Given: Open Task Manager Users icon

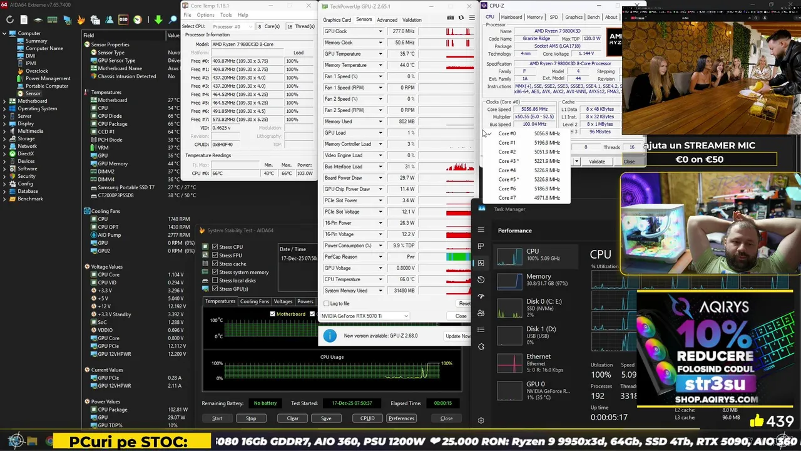Looking at the screenshot, I should click(x=481, y=313).
